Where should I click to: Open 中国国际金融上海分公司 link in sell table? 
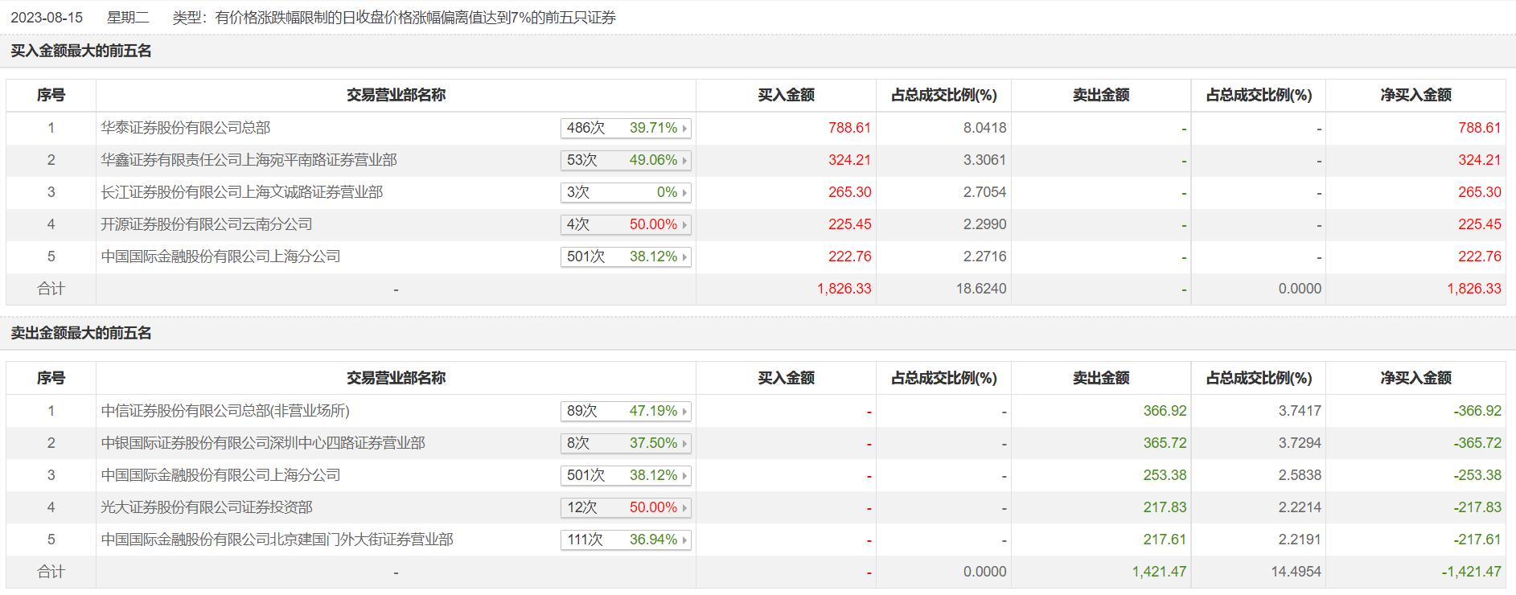pos(220,475)
